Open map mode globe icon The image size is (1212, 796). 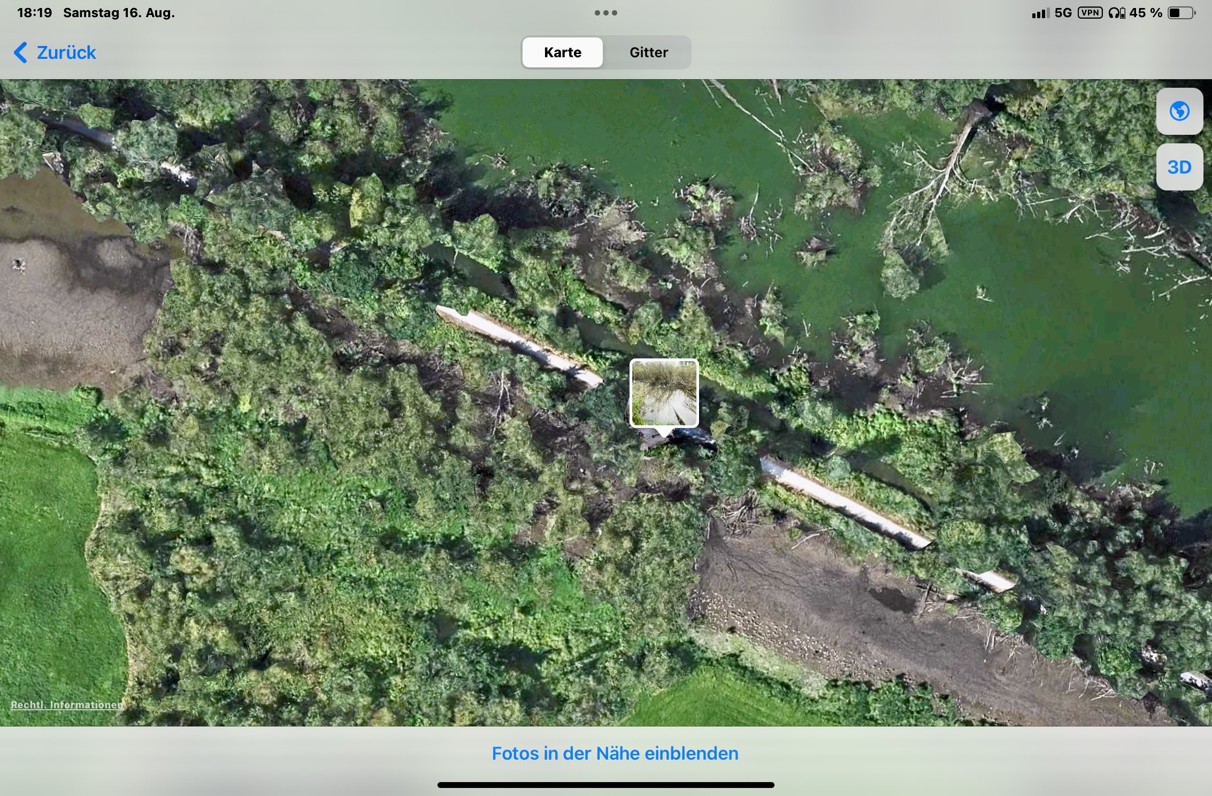click(1179, 111)
